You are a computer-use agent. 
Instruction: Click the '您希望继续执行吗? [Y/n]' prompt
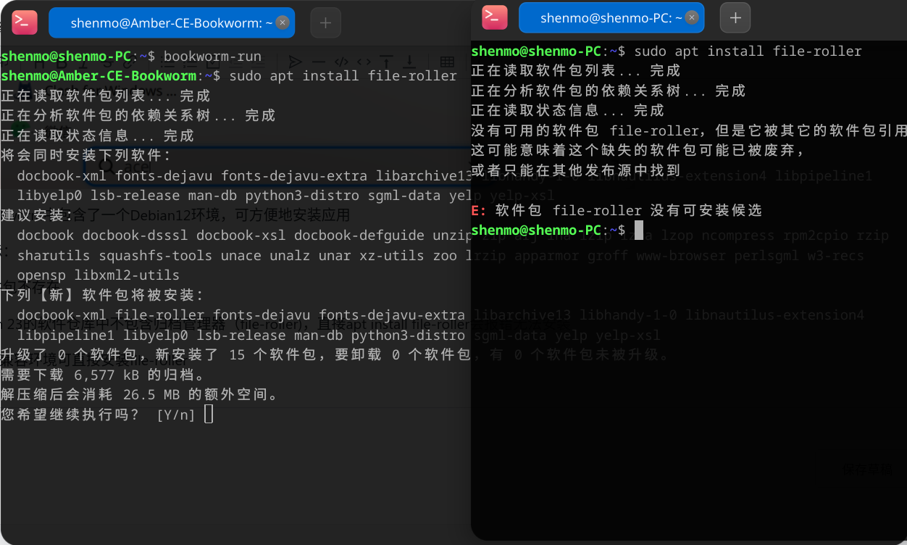coord(99,415)
